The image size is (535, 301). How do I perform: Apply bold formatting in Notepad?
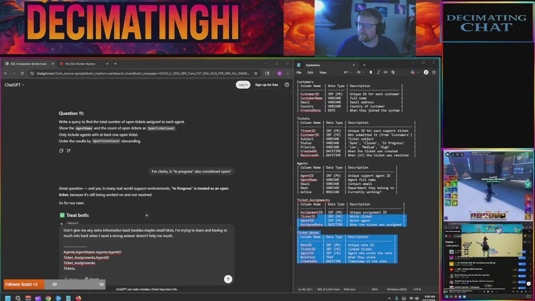[x=371, y=72]
